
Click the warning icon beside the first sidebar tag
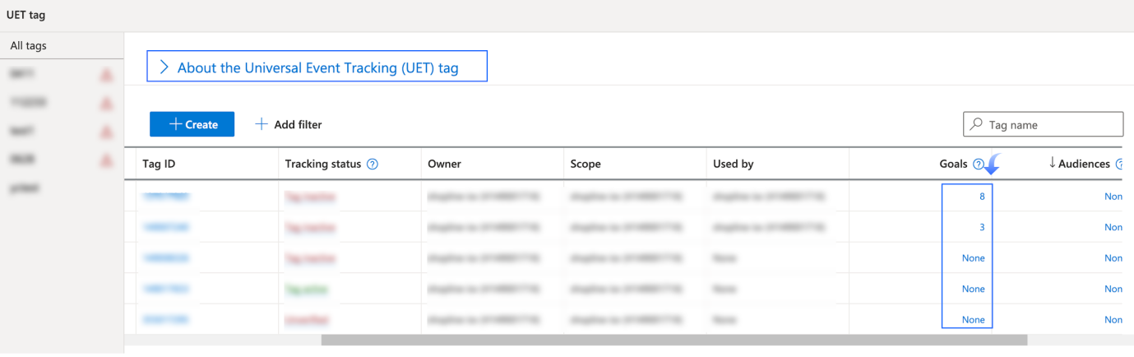[105, 76]
